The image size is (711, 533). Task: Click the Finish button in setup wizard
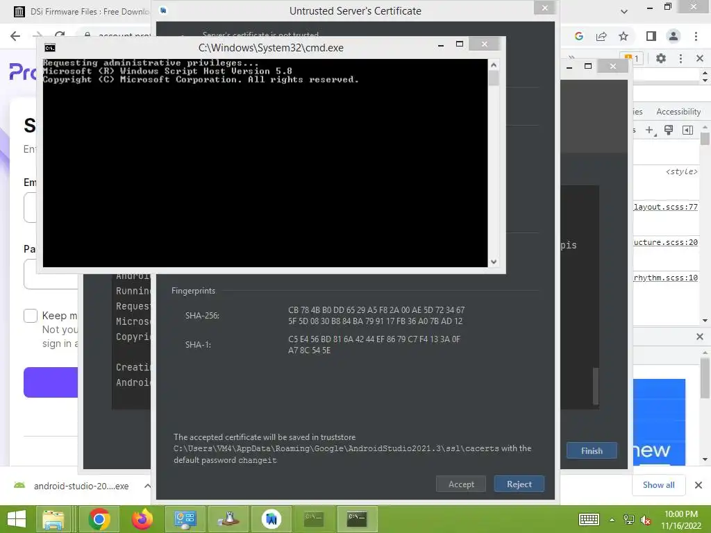[x=592, y=450]
